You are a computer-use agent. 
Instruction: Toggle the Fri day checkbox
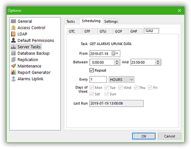150,87
